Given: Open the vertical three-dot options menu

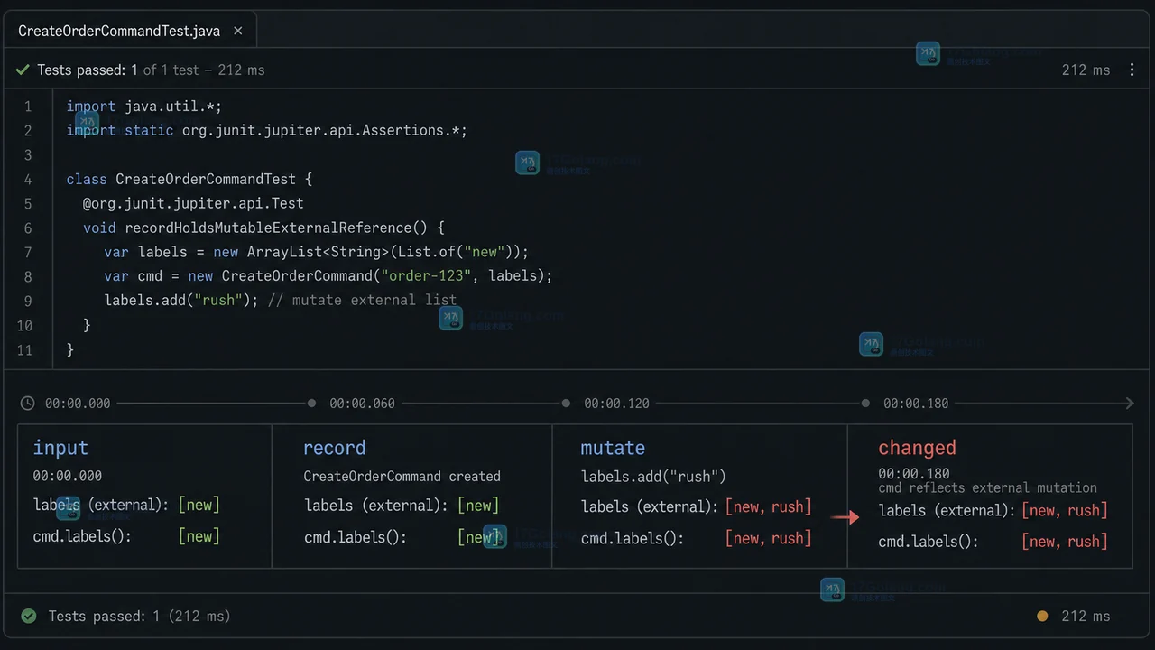Looking at the screenshot, I should [x=1132, y=70].
